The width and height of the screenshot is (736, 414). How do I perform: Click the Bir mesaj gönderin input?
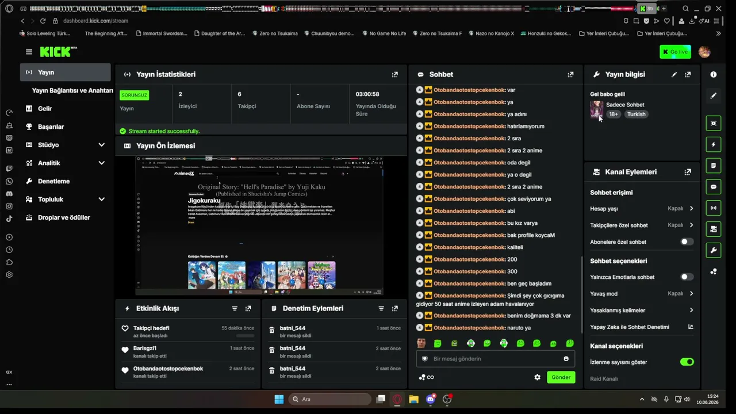tap(496, 359)
